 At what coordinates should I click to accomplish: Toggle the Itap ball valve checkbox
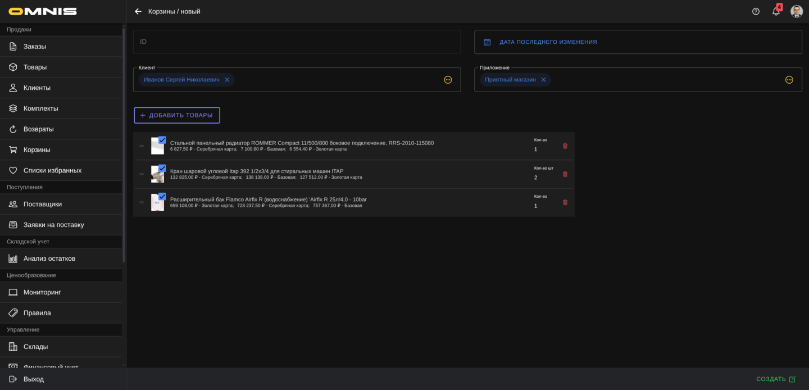[162, 168]
